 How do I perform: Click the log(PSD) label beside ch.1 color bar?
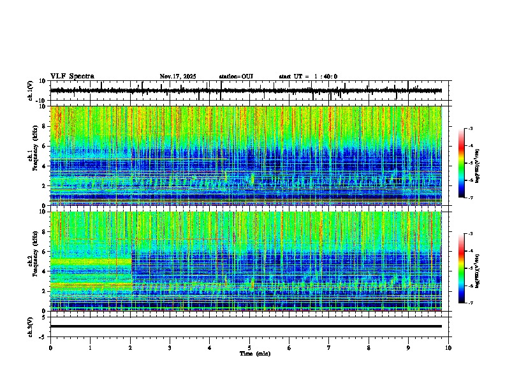(477, 166)
